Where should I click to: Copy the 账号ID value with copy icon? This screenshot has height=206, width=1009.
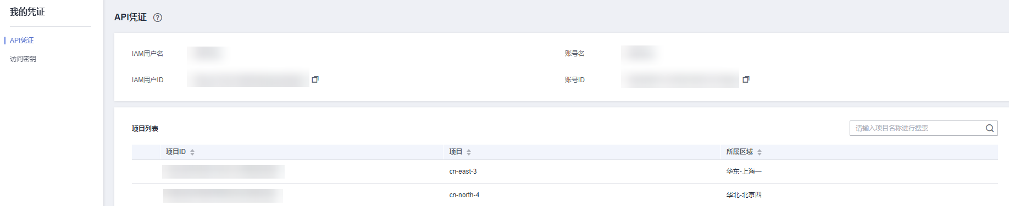746,79
